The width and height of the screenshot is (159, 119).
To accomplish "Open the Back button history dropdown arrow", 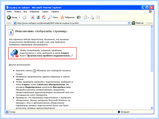I will [19, 17].
